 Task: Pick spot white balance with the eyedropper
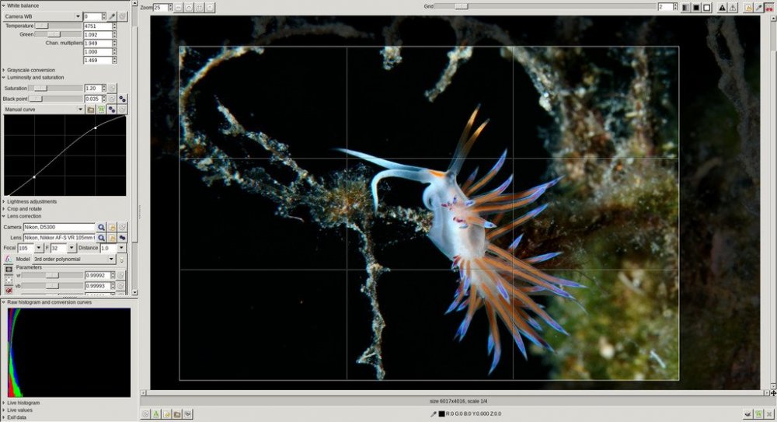point(113,16)
